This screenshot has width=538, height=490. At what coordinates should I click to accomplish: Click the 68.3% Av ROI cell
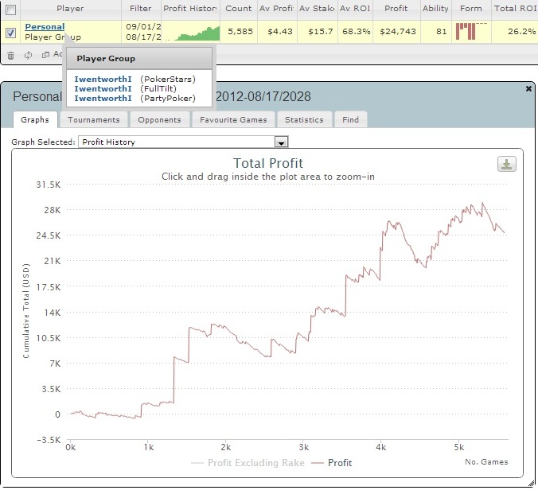pyautogui.click(x=357, y=32)
